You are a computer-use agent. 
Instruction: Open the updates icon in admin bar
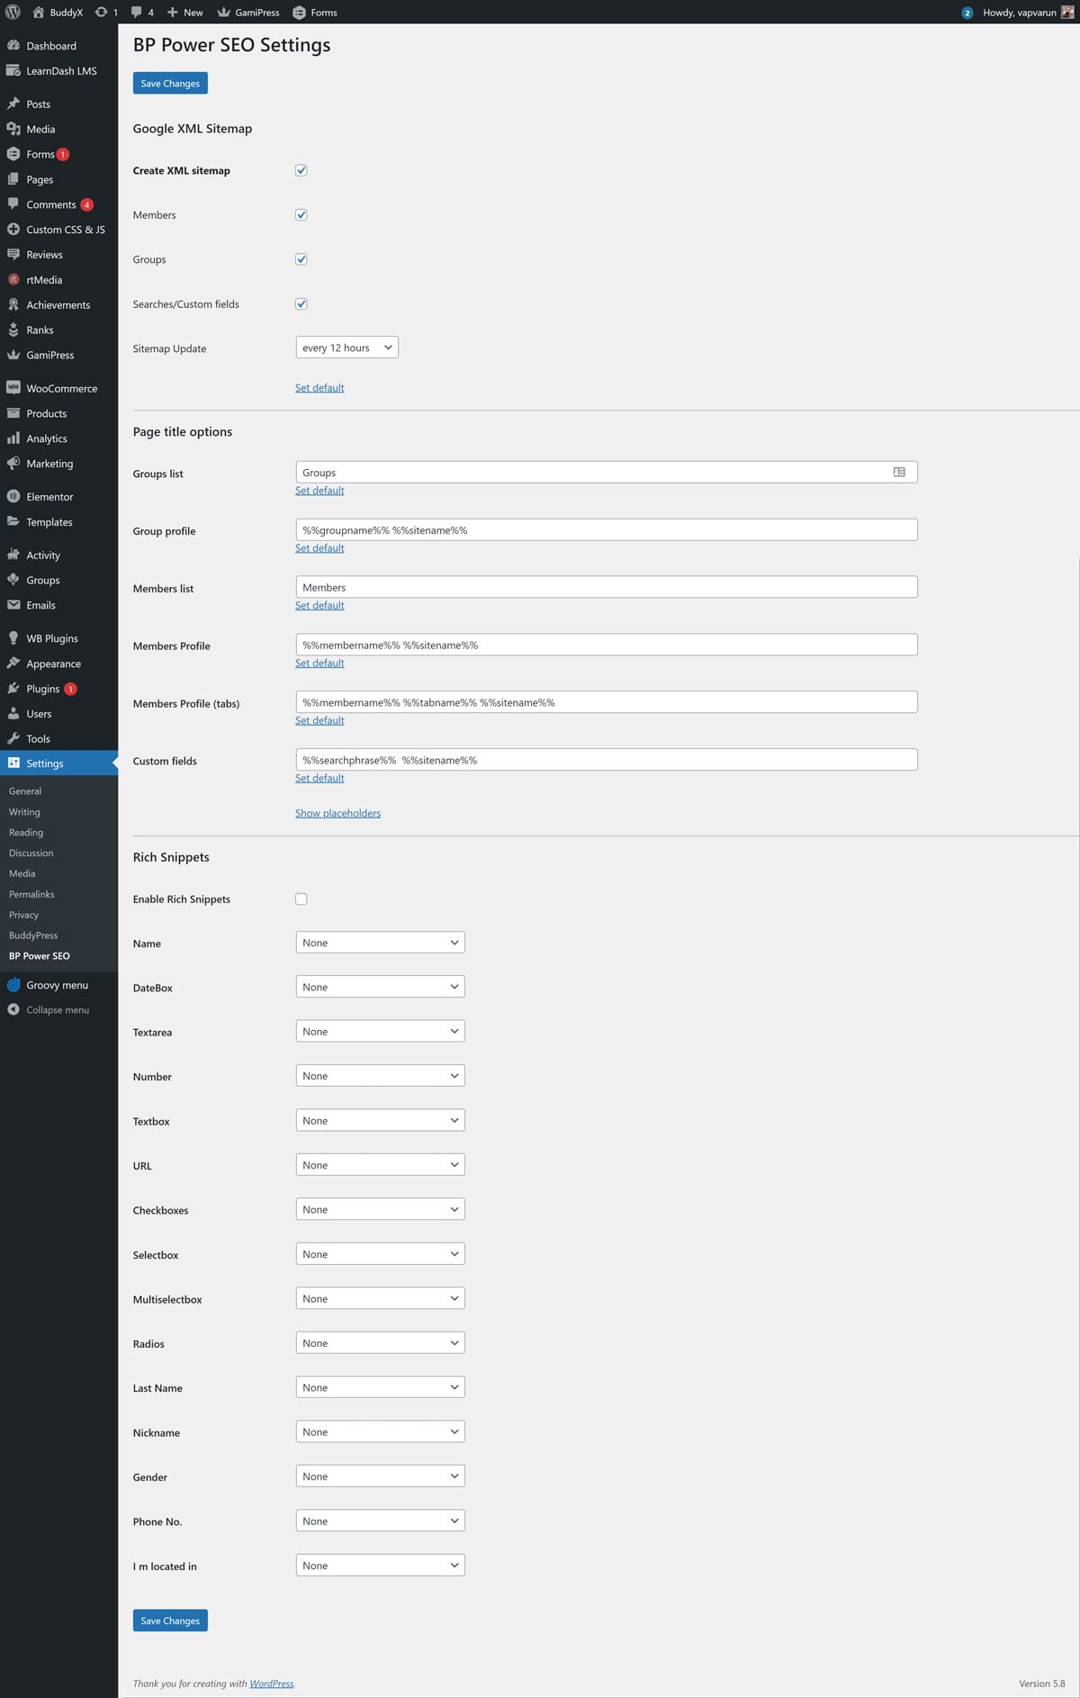tap(102, 13)
